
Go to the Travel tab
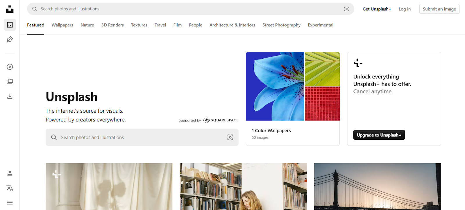click(x=160, y=25)
